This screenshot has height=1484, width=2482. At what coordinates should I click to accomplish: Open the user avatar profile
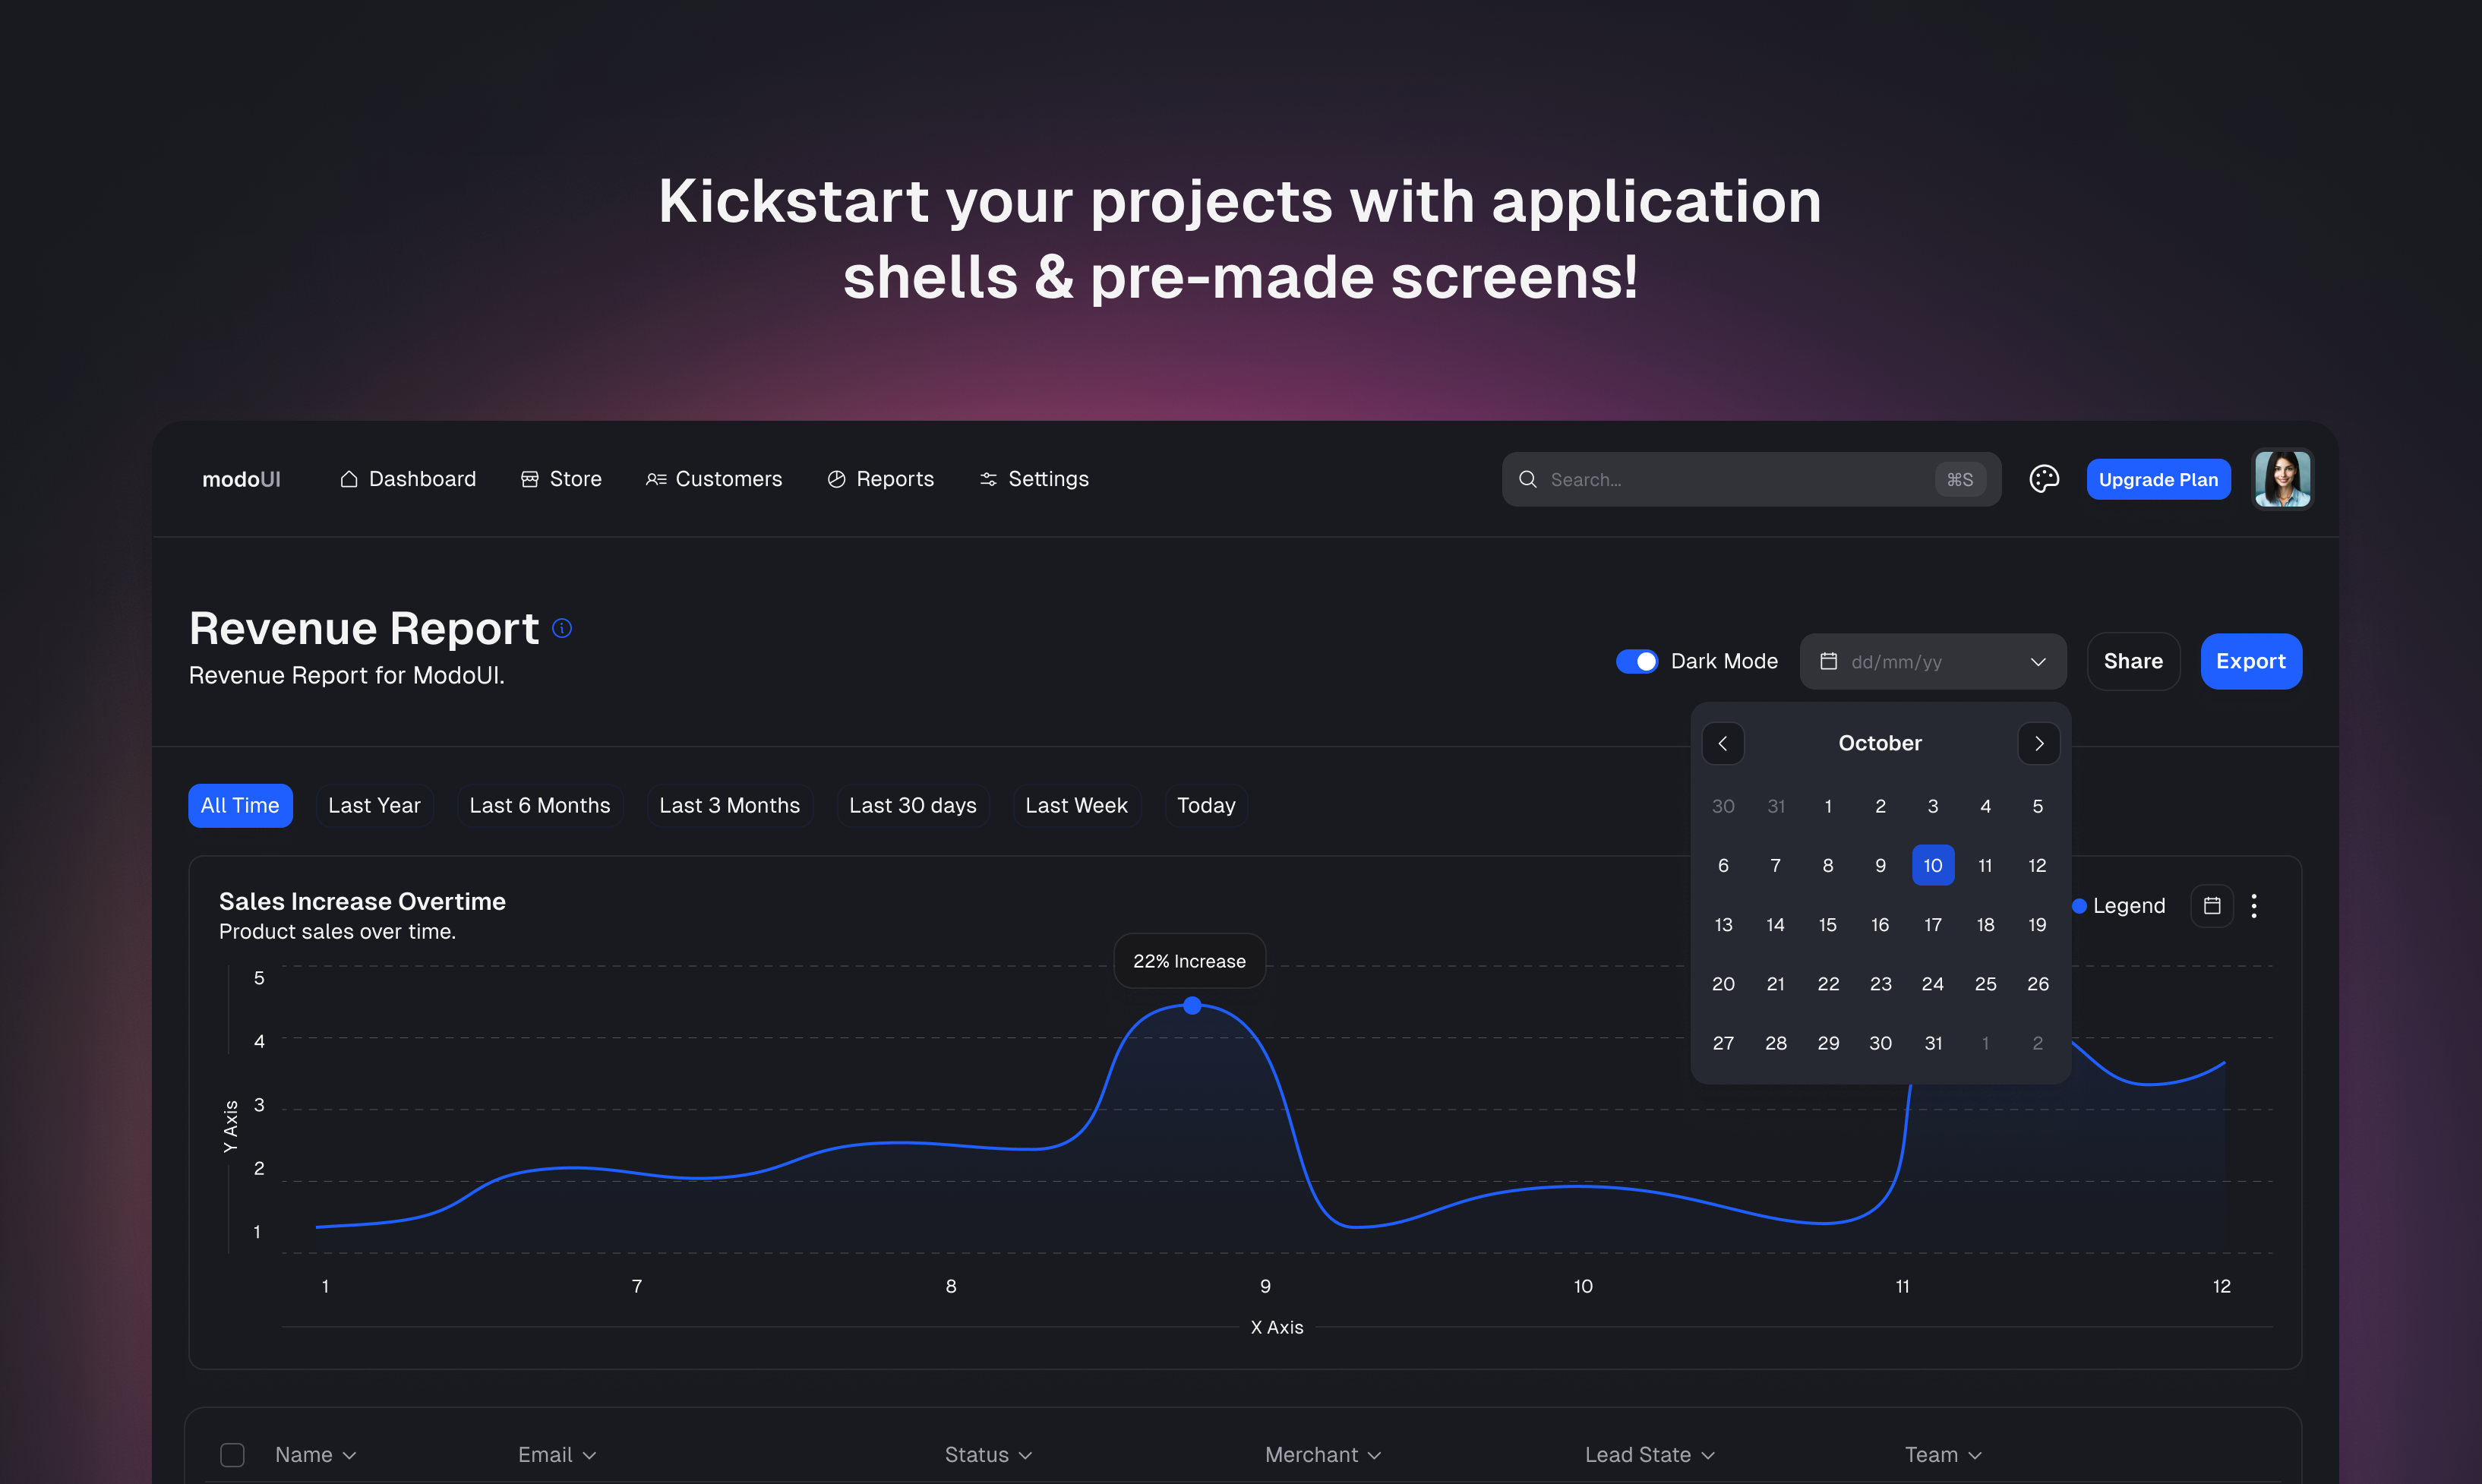tap(2282, 479)
